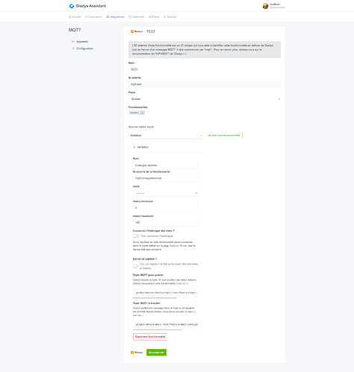
Task: Go to the Discussion tab
Action: click(93, 17)
